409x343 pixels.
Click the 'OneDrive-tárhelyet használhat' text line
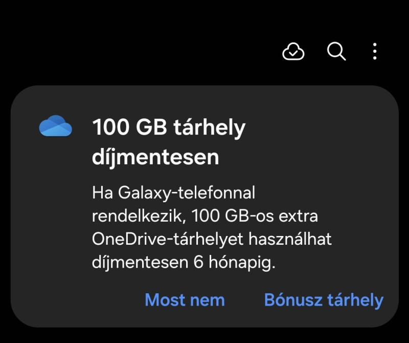tap(212, 239)
